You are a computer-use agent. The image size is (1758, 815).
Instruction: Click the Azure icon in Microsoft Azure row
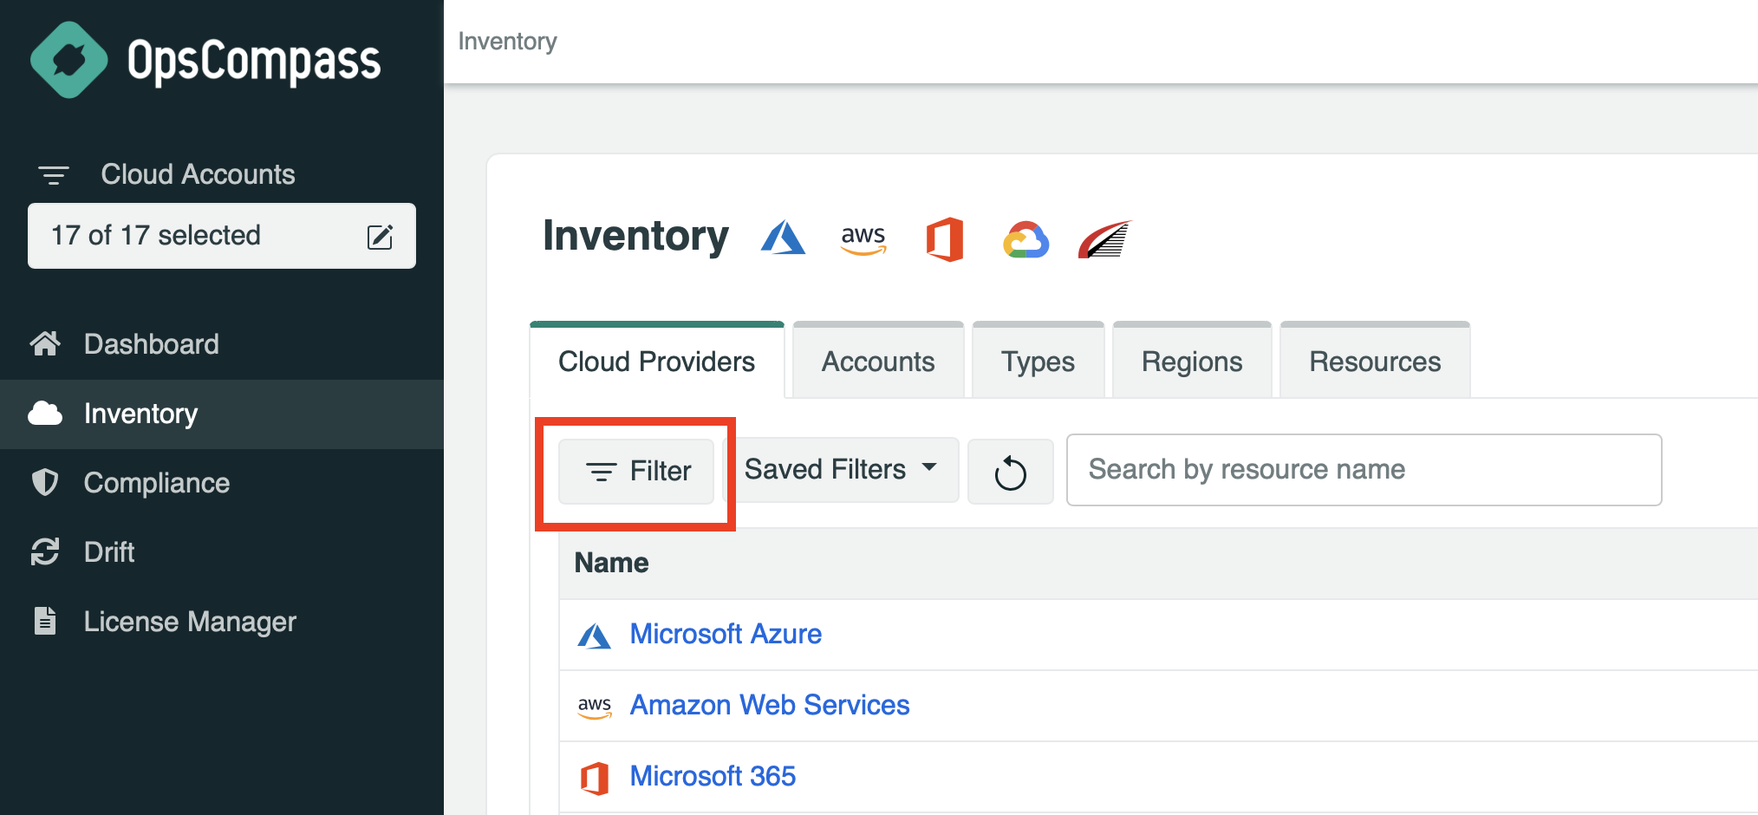(x=595, y=636)
